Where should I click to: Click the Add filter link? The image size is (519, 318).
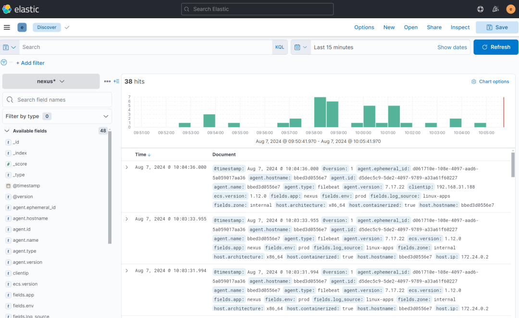tap(30, 63)
